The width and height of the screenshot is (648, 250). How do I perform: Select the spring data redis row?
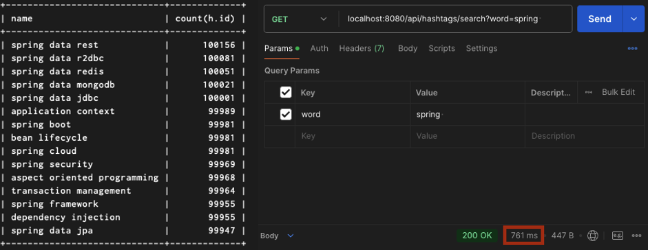[x=123, y=71]
